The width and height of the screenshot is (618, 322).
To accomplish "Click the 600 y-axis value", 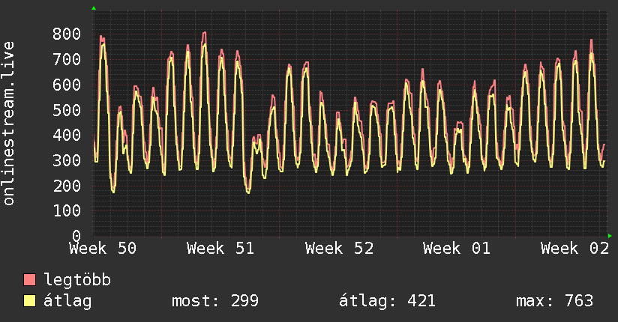I will (67, 85).
